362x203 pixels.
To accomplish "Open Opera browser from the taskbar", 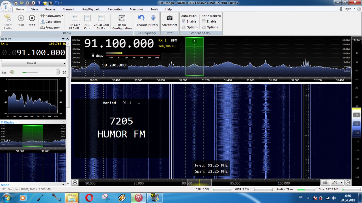I will click(89, 198).
